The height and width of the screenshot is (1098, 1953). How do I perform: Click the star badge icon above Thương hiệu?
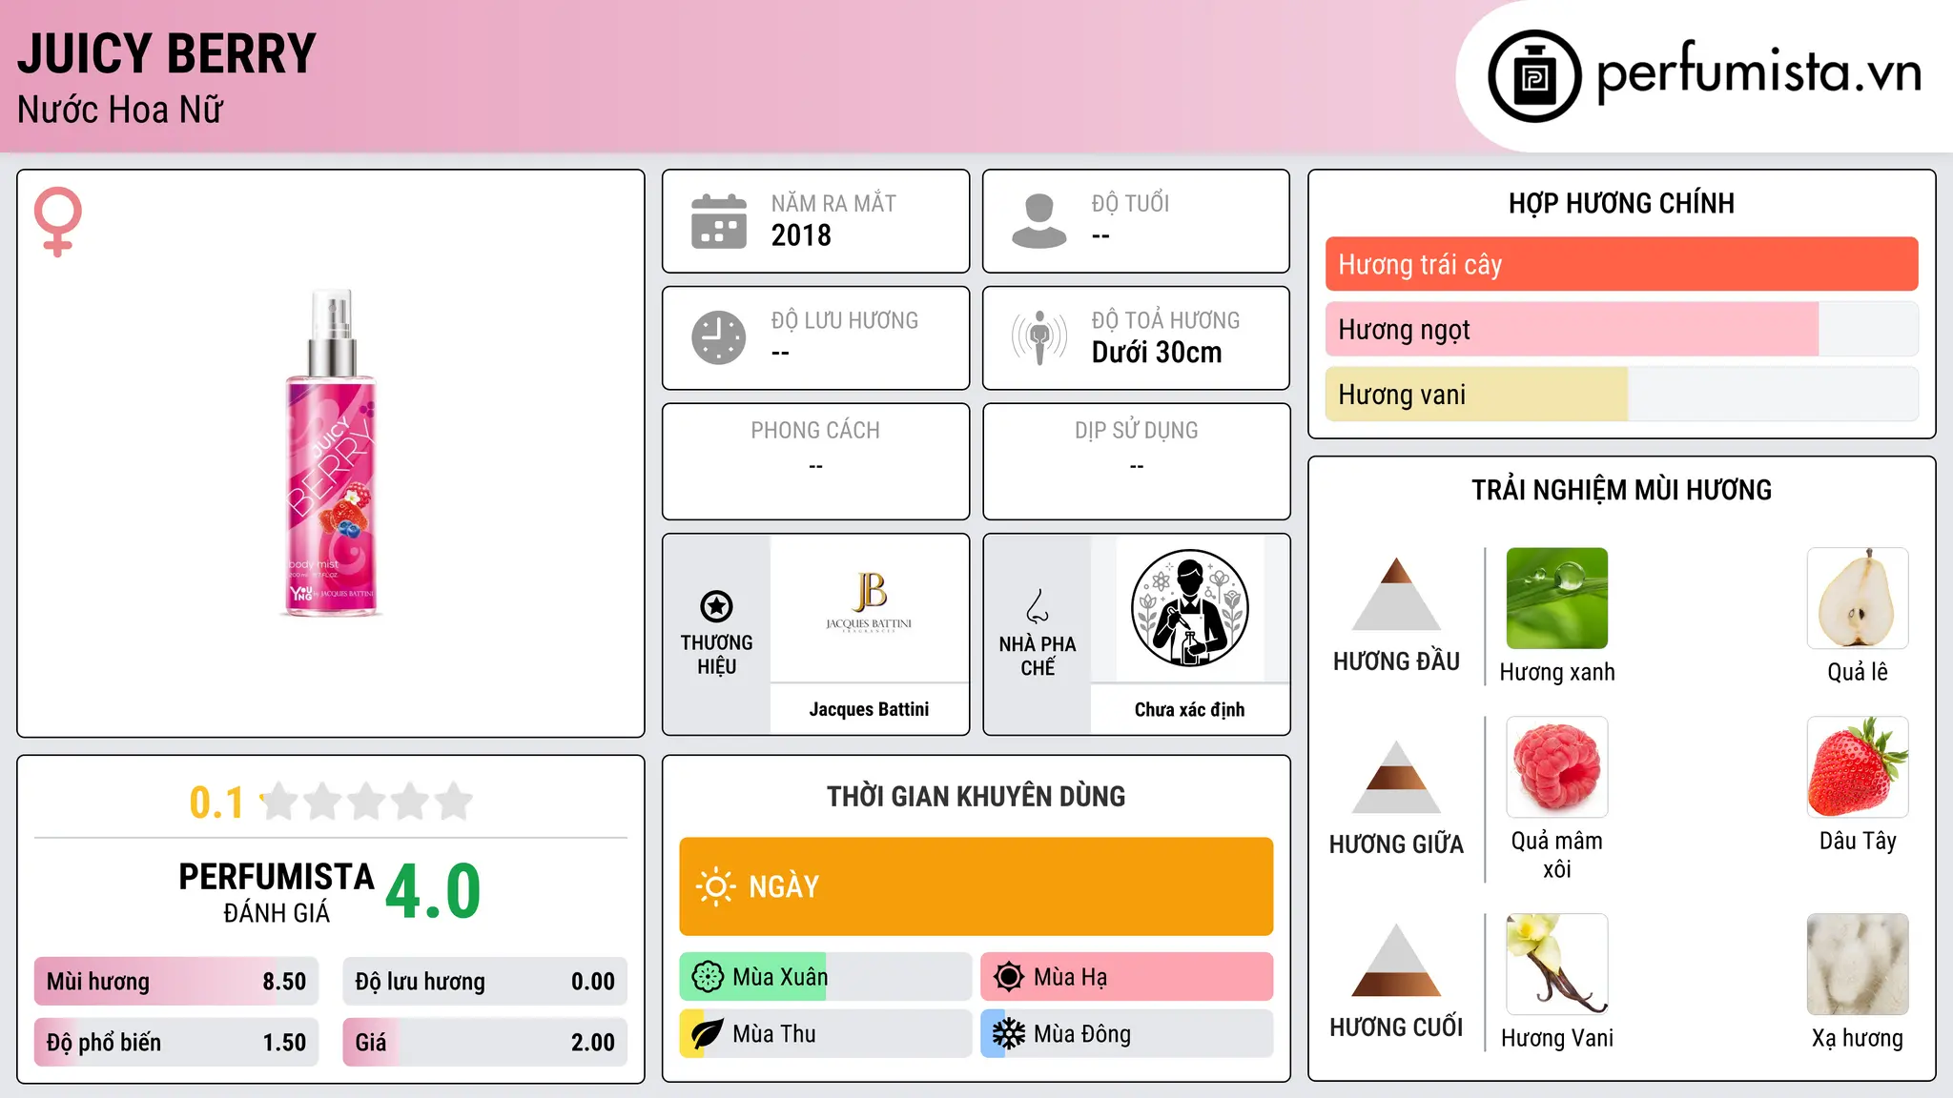click(x=716, y=606)
